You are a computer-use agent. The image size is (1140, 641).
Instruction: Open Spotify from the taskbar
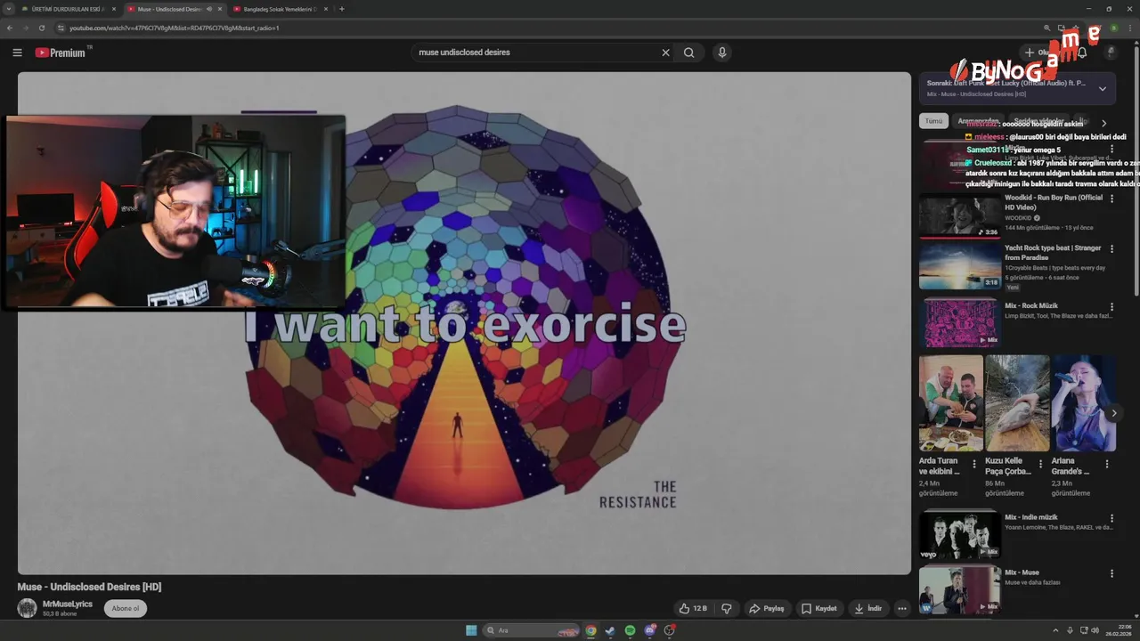(x=630, y=630)
